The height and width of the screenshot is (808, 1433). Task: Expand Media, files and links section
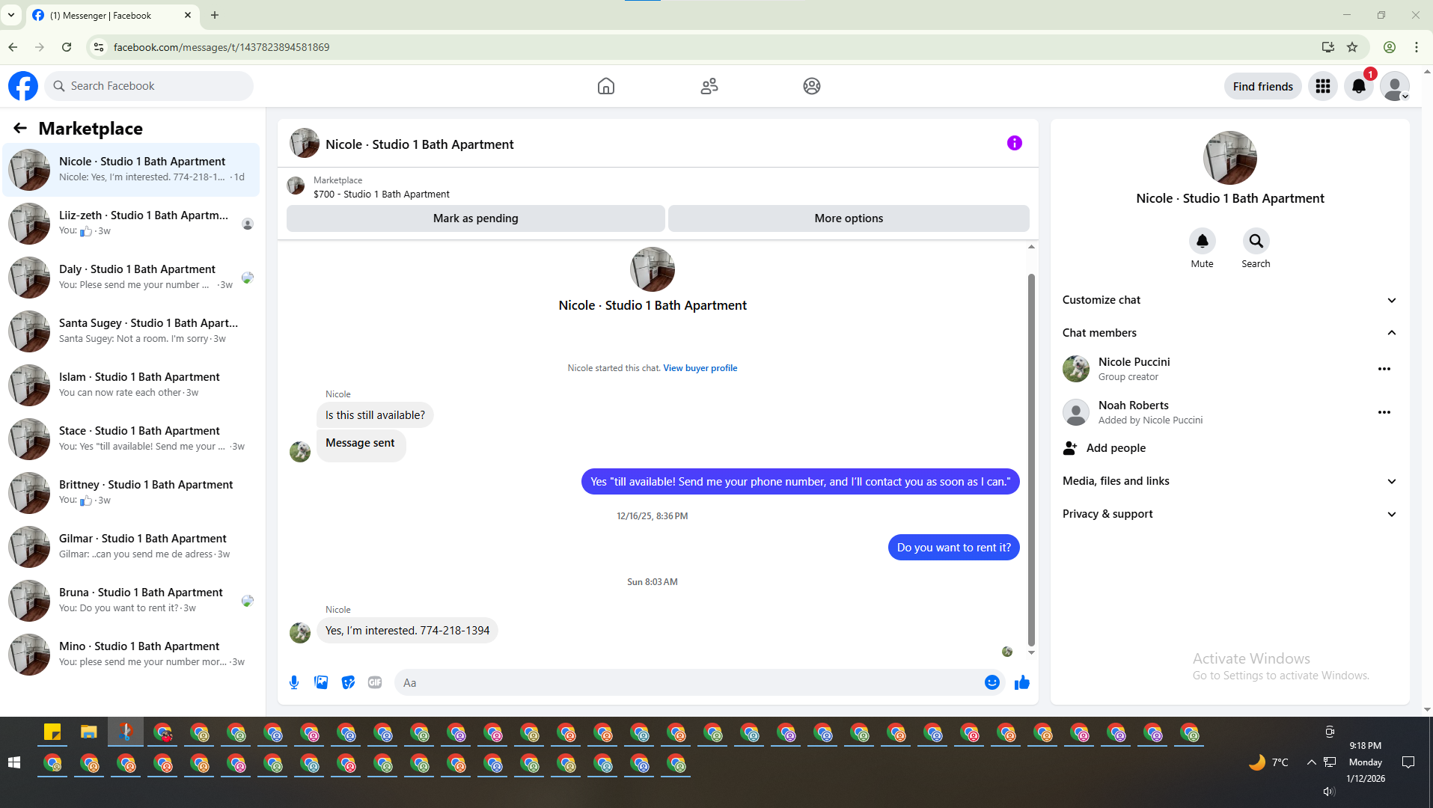[x=1229, y=481]
